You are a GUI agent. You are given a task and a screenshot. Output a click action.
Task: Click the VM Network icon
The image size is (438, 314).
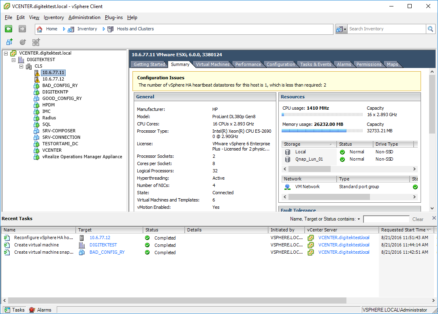[x=287, y=187]
